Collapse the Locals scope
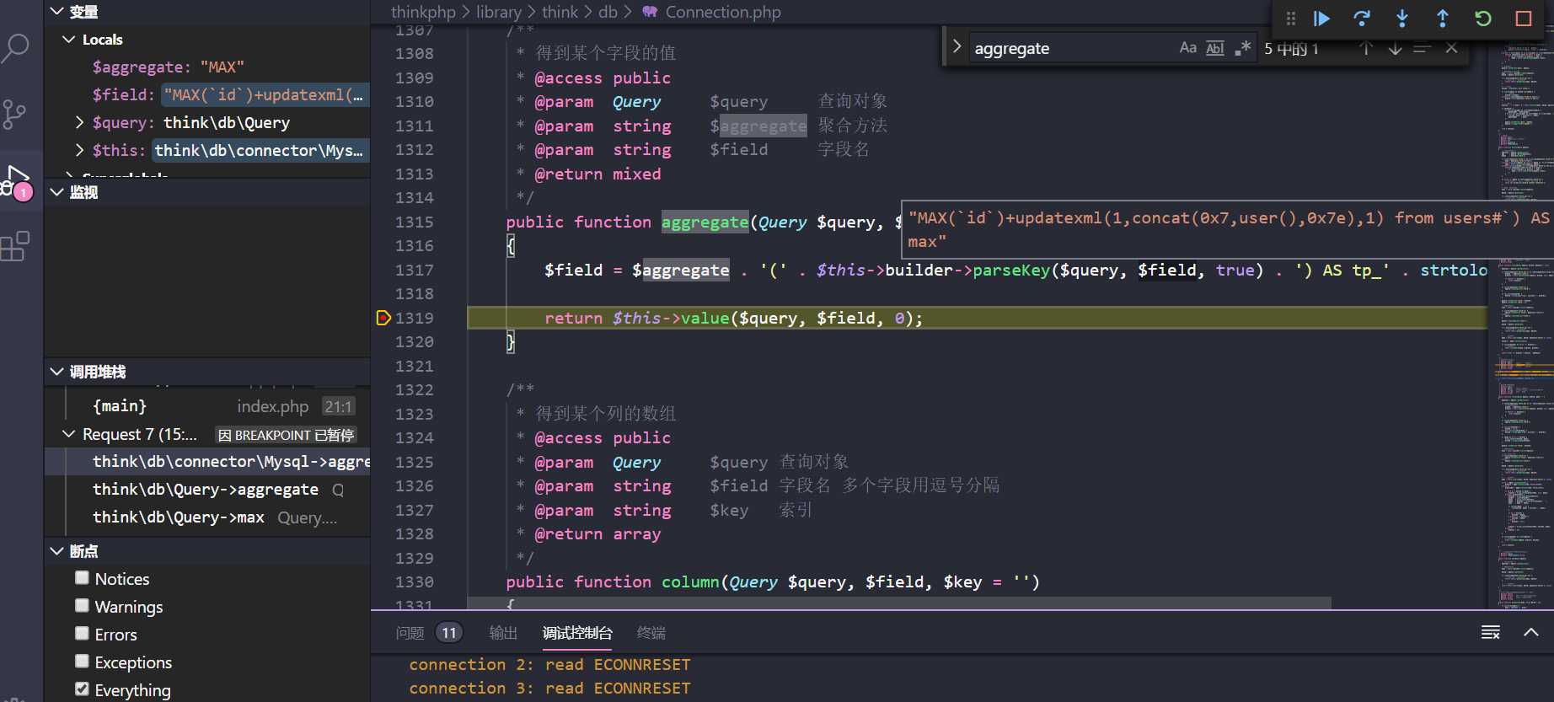The height and width of the screenshot is (702, 1554). 69,40
